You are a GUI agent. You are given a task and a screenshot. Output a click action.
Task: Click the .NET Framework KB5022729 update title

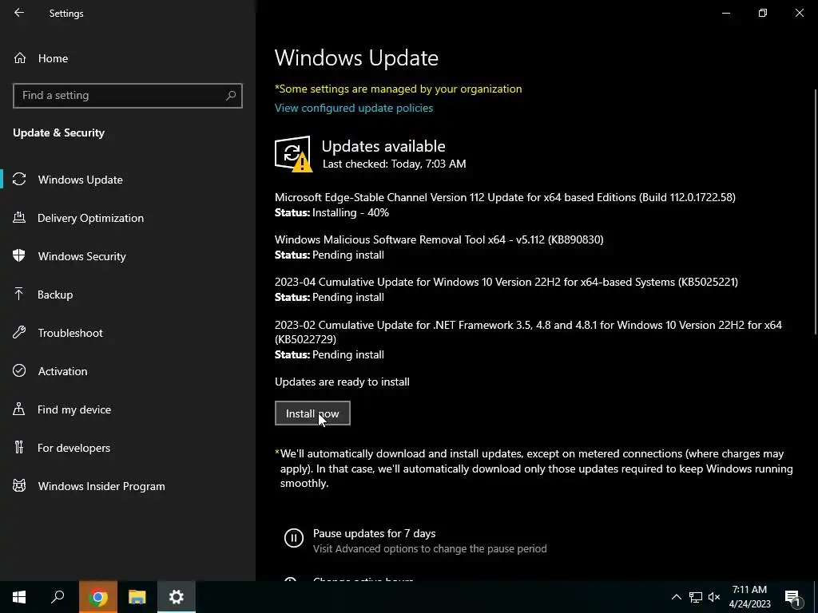tap(528, 332)
